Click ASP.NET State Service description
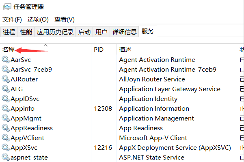The height and width of the screenshot is (162, 244). [151, 158]
